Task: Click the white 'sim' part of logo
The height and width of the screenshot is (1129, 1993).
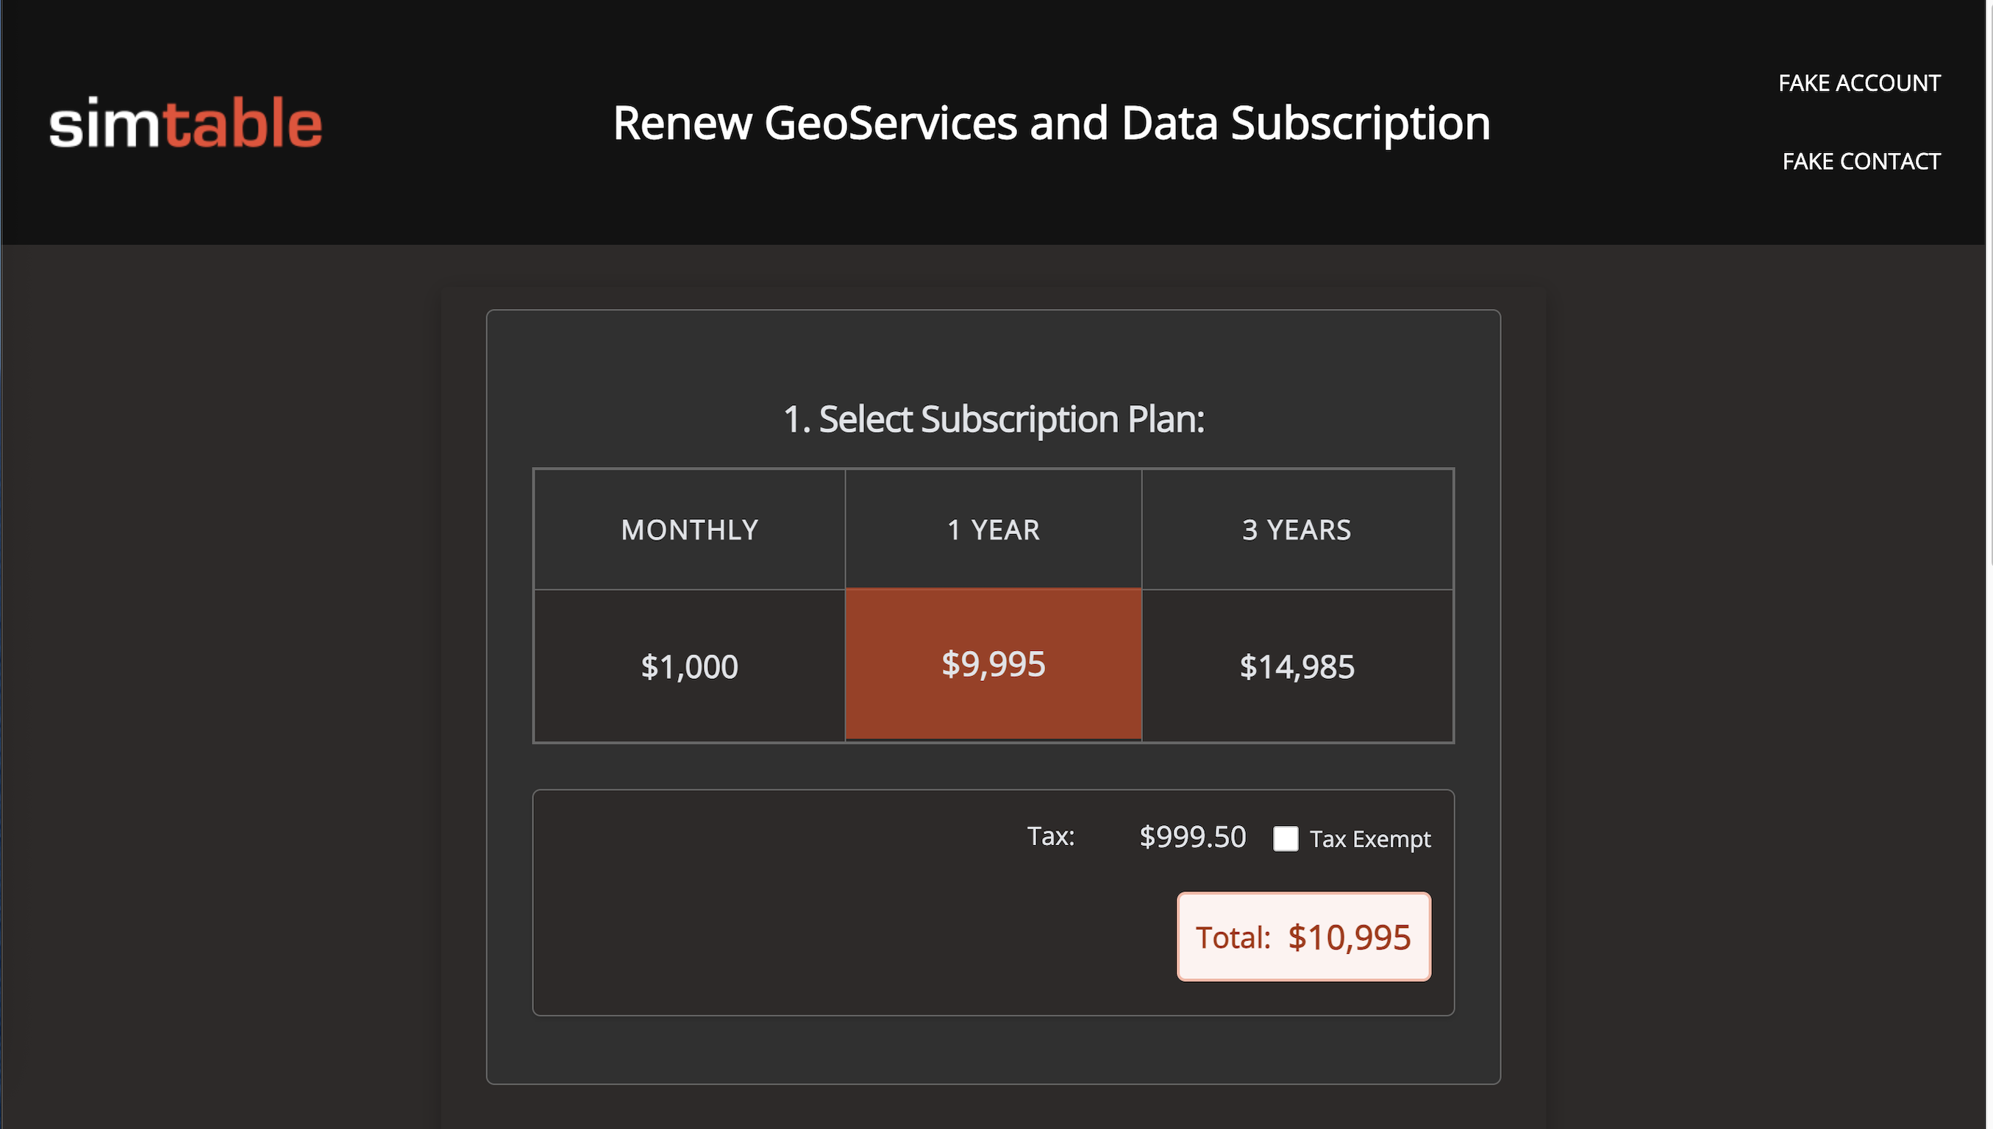Action: (104, 124)
